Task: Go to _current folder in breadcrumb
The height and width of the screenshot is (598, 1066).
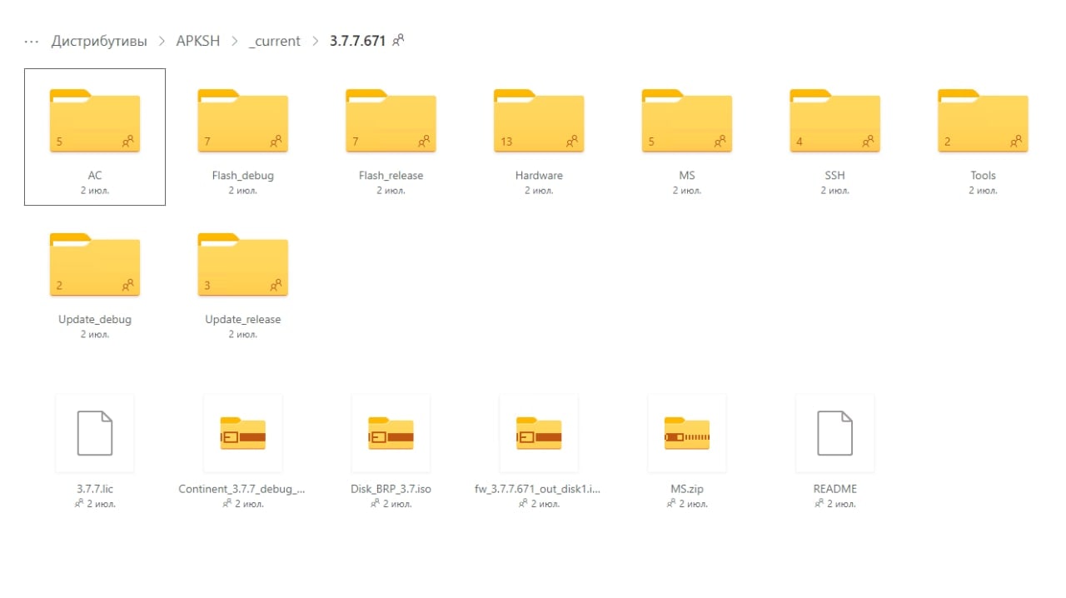Action: pos(275,41)
